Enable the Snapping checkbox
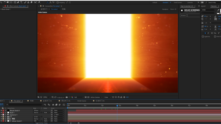The height and width of the screenshot is (124, 221). tap(58, 2)
